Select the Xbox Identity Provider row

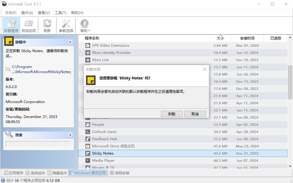coord(183,53)
